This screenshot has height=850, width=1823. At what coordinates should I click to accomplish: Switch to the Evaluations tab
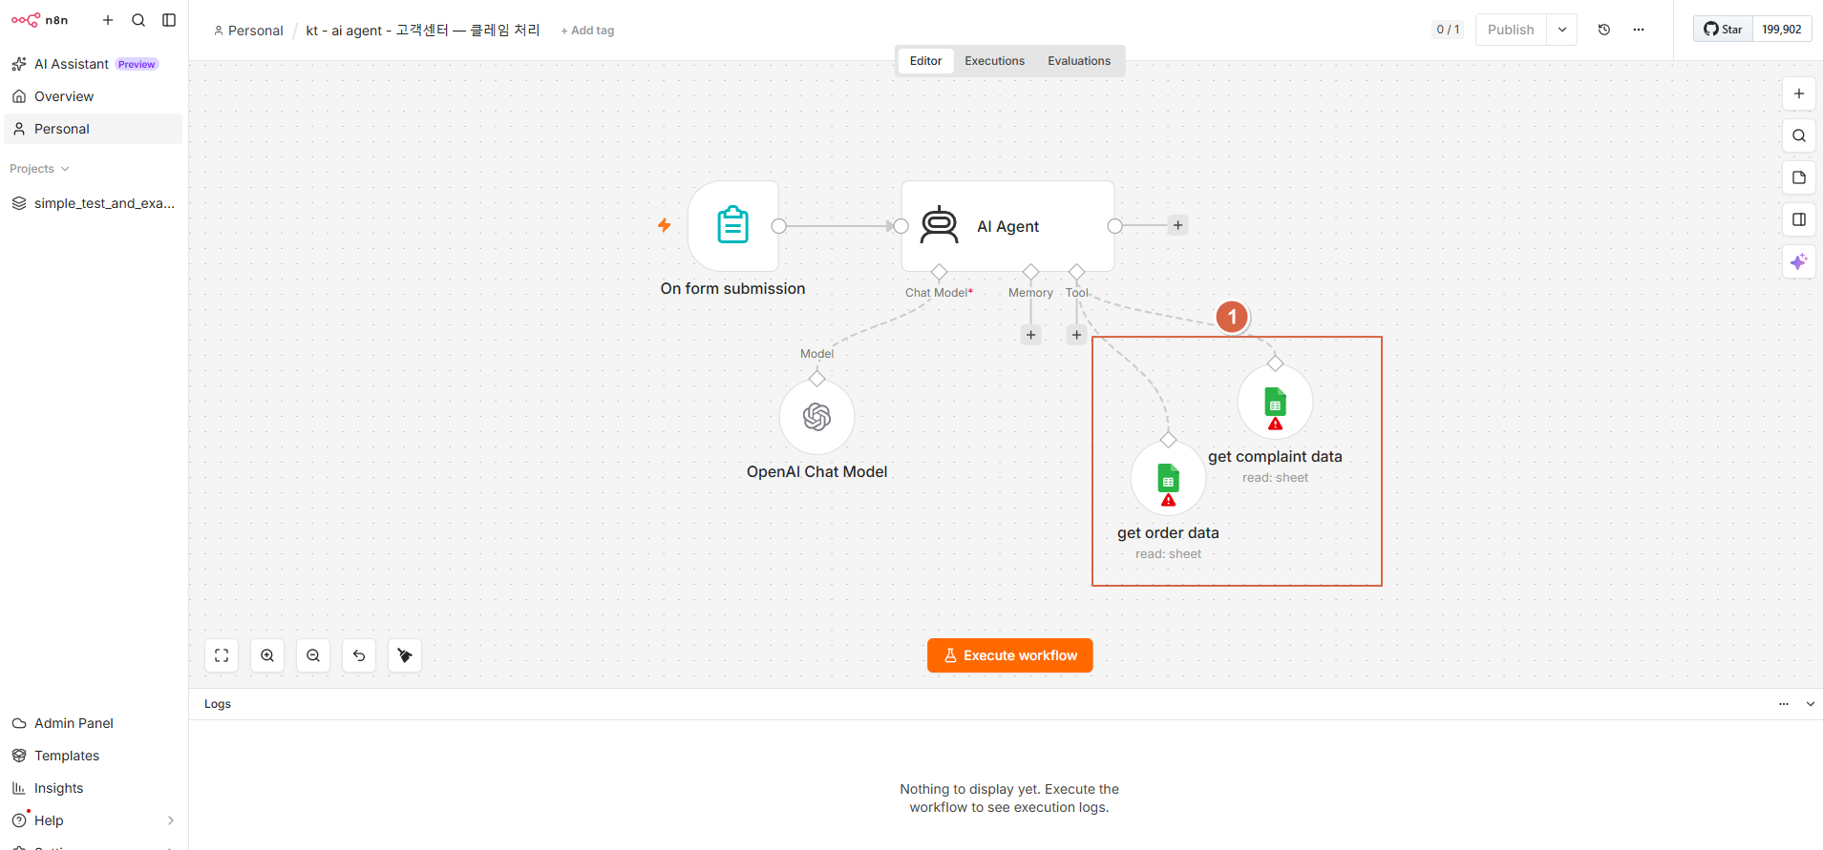pyautogui.click(x=1079, y=61)
